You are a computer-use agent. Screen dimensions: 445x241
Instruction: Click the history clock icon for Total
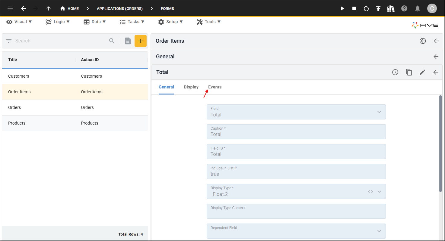pos(395,72)
